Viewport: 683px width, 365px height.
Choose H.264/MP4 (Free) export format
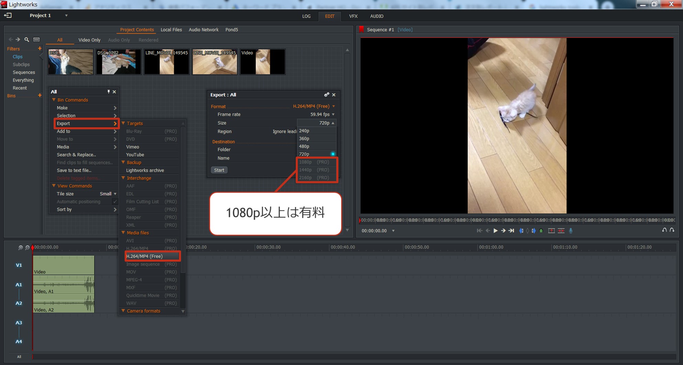pyautogui.click(x=153, y=256)
